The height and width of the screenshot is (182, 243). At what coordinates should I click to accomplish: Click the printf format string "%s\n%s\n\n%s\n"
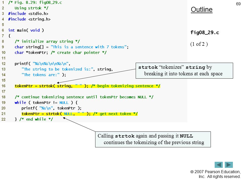[51, 64]
